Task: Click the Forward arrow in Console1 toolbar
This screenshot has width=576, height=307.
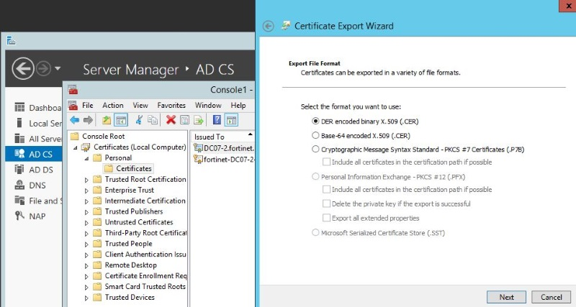Action: pos(88,120)
